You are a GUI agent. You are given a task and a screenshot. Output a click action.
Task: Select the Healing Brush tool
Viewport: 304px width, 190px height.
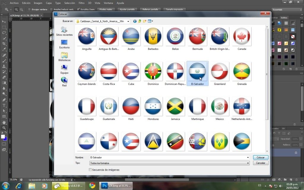coord(4,55)
